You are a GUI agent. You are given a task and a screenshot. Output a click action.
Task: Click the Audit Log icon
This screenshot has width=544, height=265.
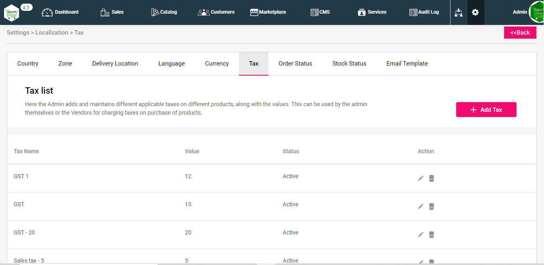click(x=413, y=12)
